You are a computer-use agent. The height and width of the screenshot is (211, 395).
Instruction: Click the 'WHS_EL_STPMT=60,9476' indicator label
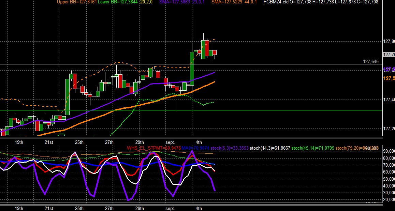(x=153, y=148)
